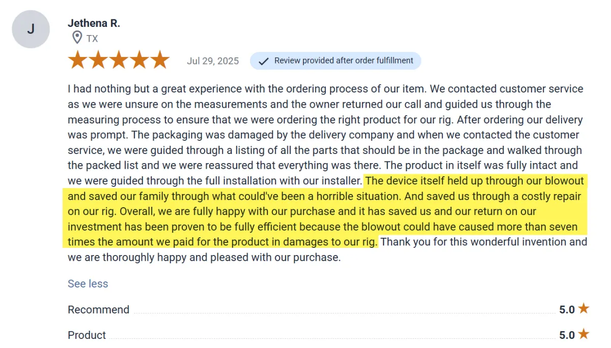The width and height of the screenshot is (611, 348).
Task: Click the fifth orange rating star
Action: pyautogui.click(x=160, y=60)
